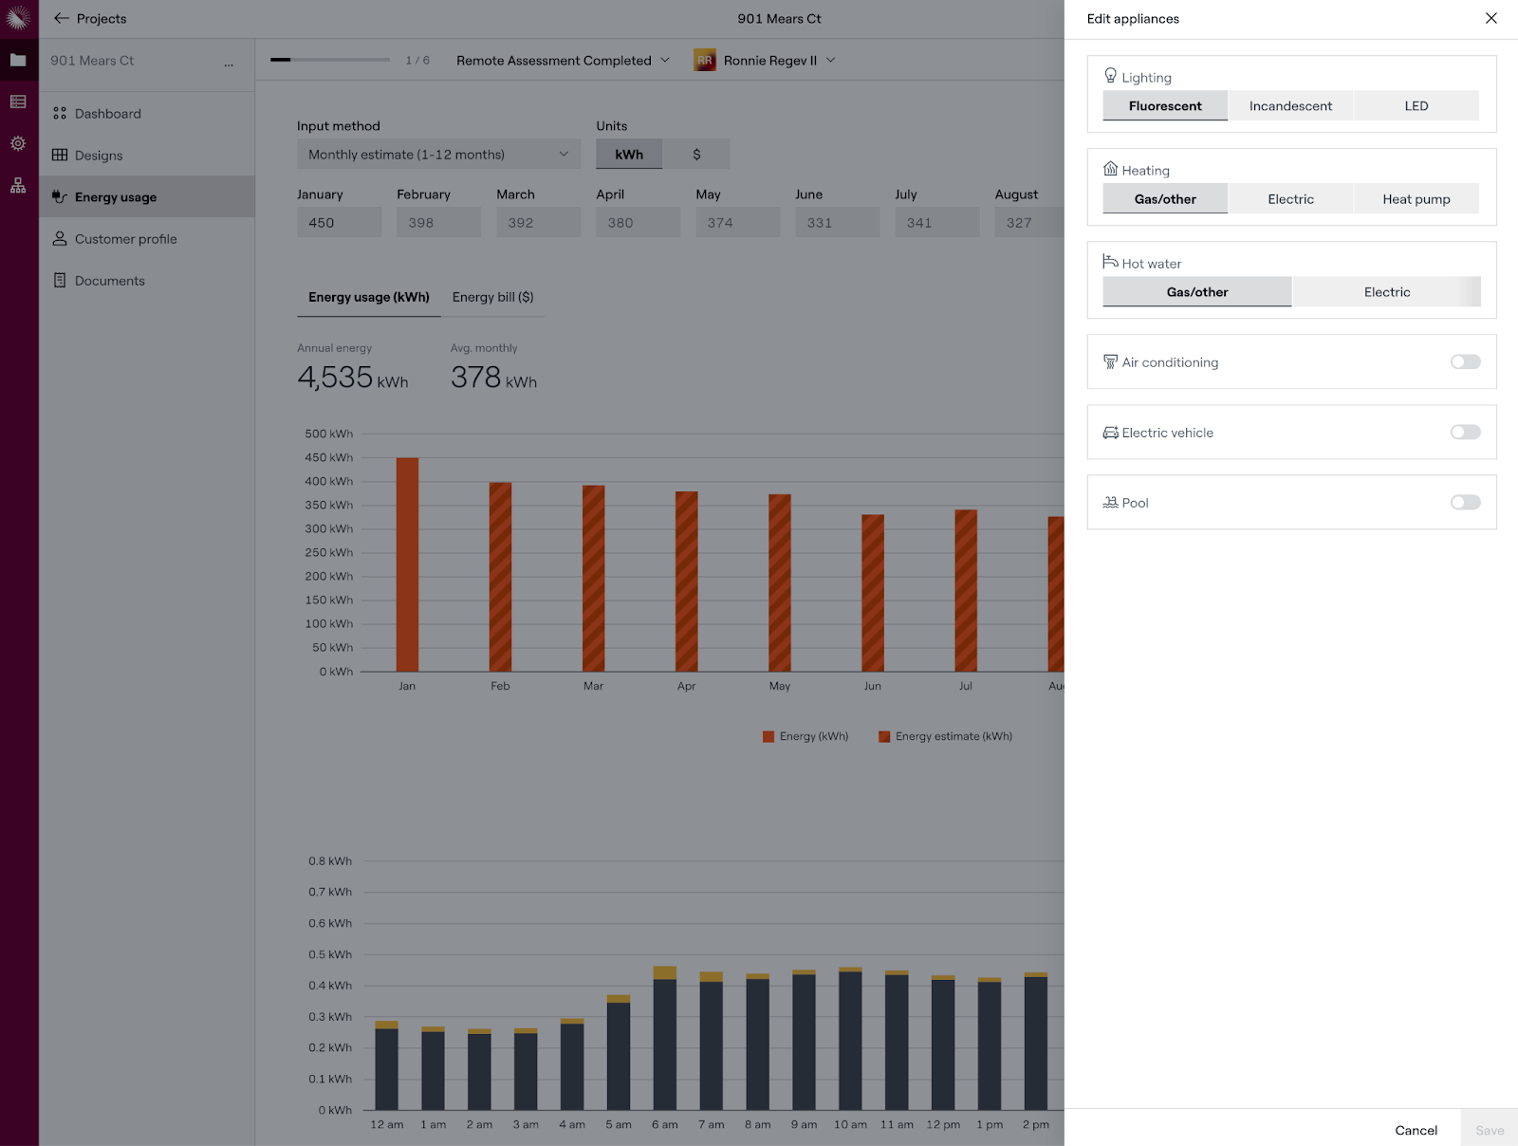
Task: Turn on the Electric vehicle switch
Action: point(1465,433)
